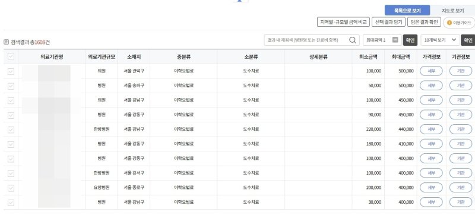Click the gray square icon in 최대금액 sort box
This screenshot has height=215, width=475.
click(x=395, y=40)
